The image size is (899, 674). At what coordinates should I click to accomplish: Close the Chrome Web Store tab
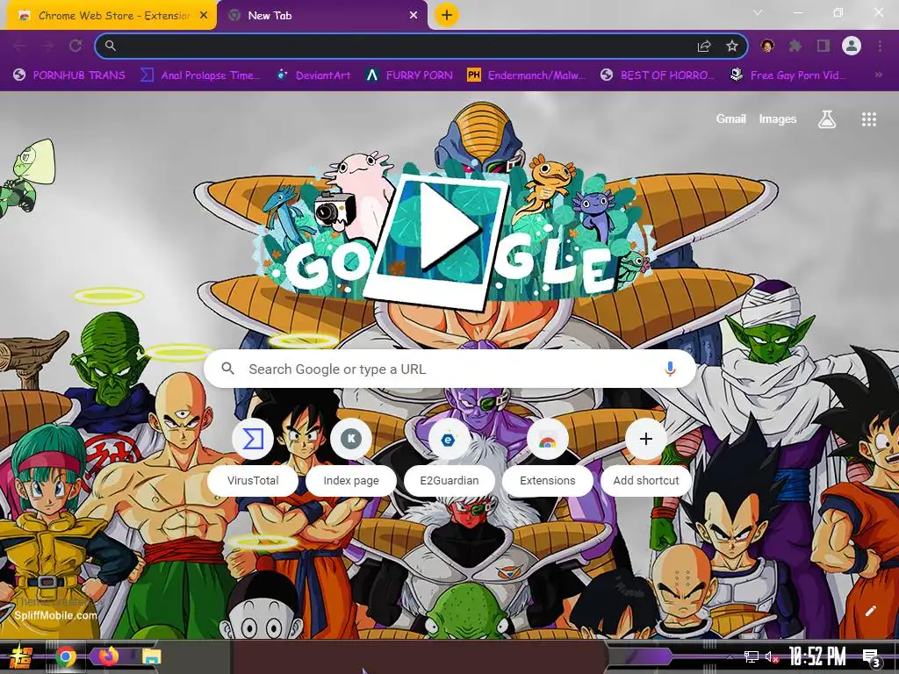tap(204, 16)
